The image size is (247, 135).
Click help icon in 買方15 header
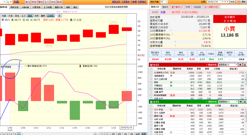[x=207, y=65]
